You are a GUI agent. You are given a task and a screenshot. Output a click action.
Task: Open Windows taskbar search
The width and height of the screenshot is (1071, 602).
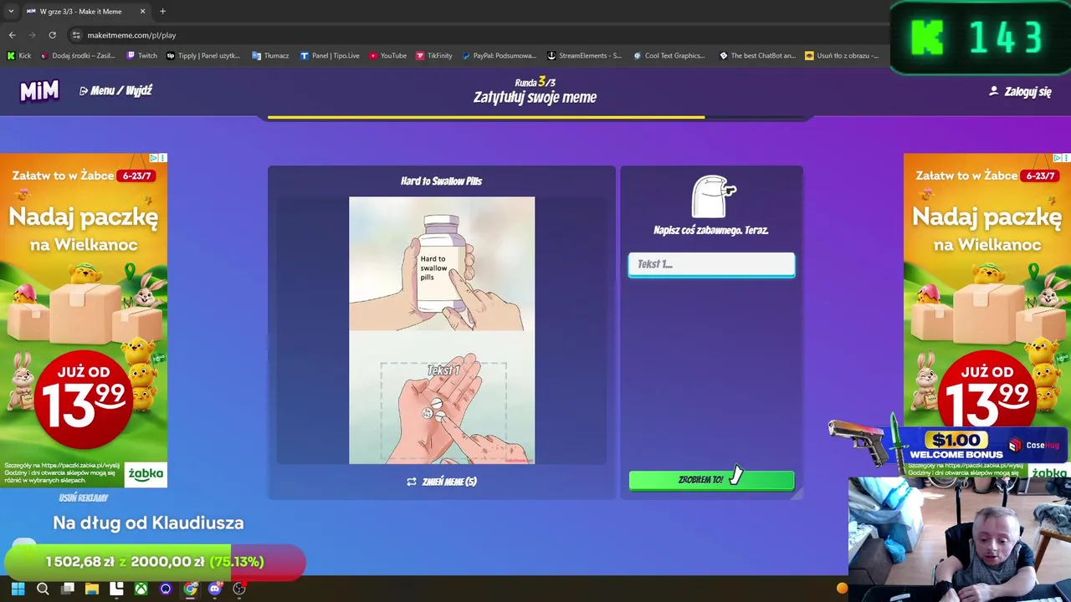click(43, 589)
